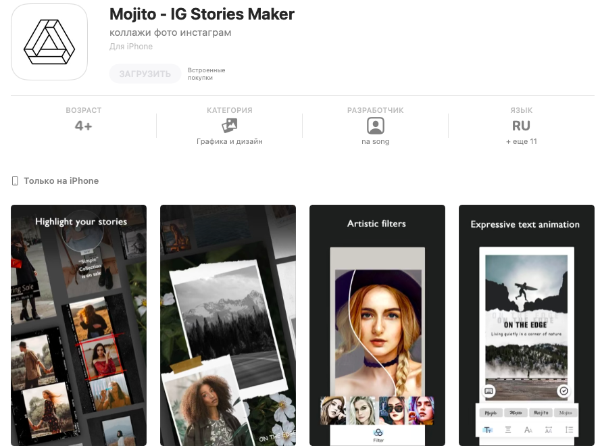Screen dimensions: 600x446
Task: Click the Mojito app triangle icon
Action: tap(49, 42)
